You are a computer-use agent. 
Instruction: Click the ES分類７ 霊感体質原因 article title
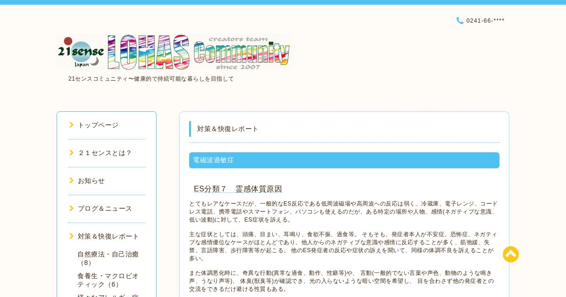(x=238, y=189)
